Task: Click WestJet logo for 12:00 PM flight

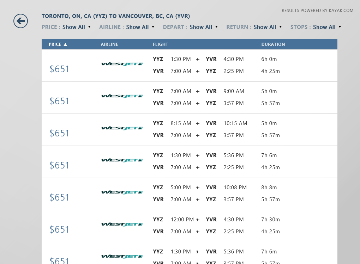Action: [x=122, y=225]
